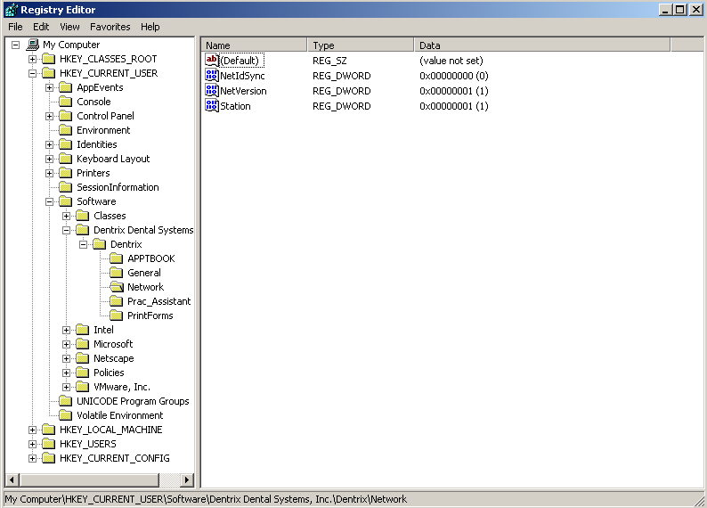Expand the HKEY_CURRENT_CONFIG key

[x=32, y=458]
